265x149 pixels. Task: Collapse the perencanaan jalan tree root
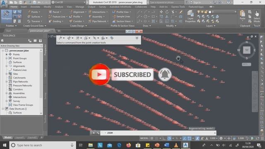coord(3,50)
